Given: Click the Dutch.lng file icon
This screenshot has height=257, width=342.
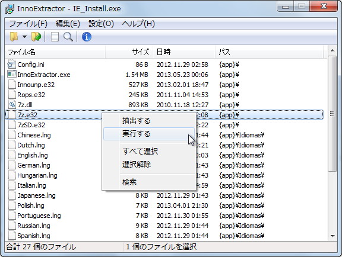Looking at the screenshot, I should pyautogui.click(x=12, y=145).
